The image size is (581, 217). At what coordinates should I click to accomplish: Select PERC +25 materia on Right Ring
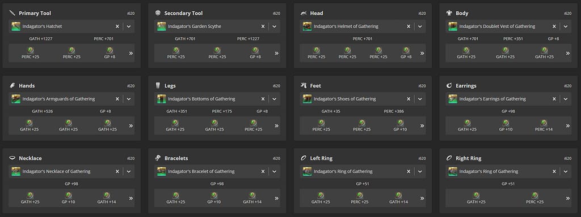pyautogui.click(x=534, y=198)
